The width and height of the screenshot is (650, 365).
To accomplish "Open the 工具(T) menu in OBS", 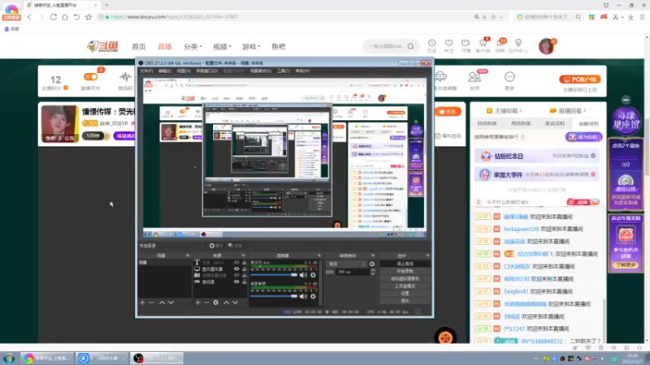I will (283, 71).
